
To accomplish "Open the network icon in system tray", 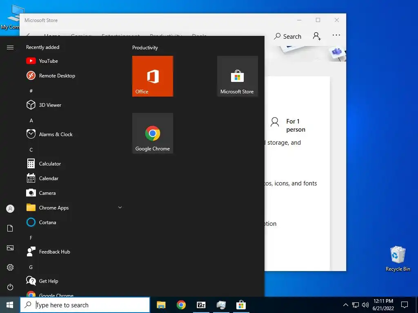I will pos(356,305).
